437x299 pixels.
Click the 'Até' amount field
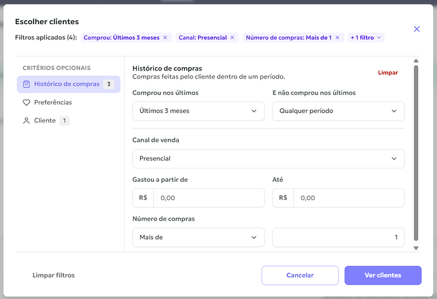click(349, 198)
